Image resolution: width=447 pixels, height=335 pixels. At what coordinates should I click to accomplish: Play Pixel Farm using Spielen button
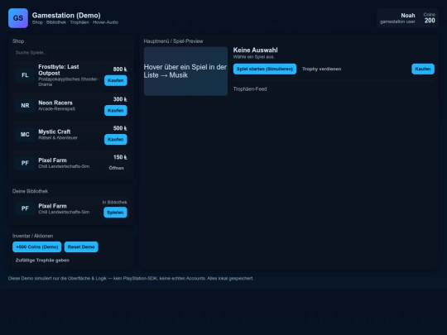(115, 213)
